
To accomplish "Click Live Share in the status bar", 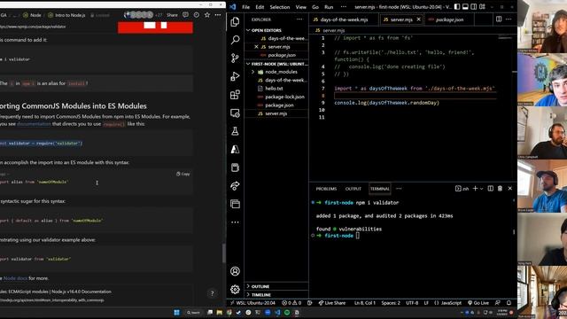I will tap(331, 303).
